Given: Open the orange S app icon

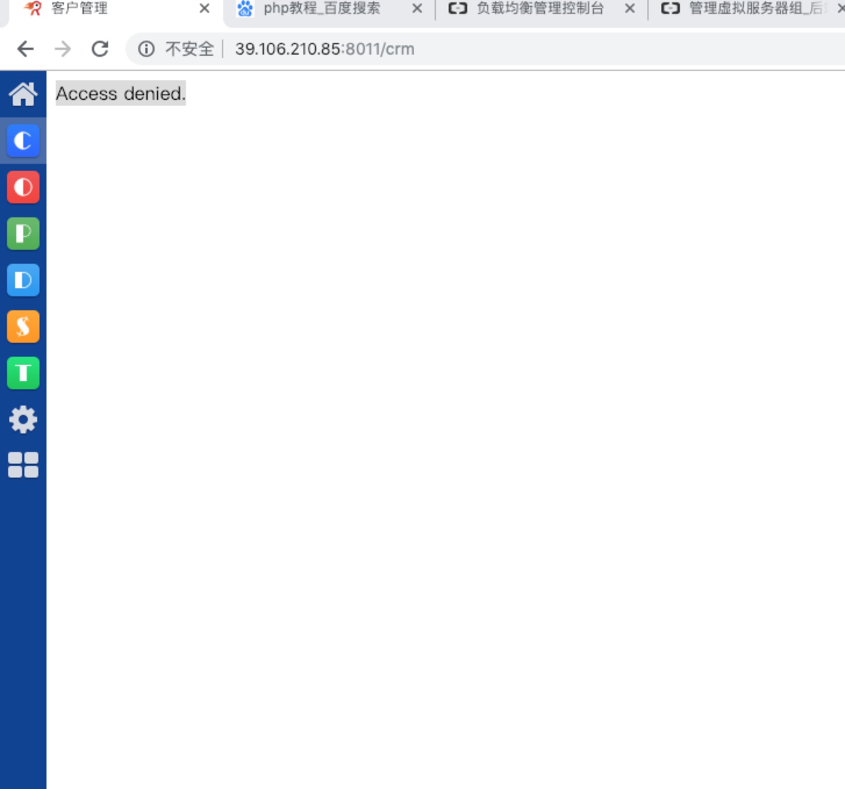Looking at the screenshot, I should 23,327.
